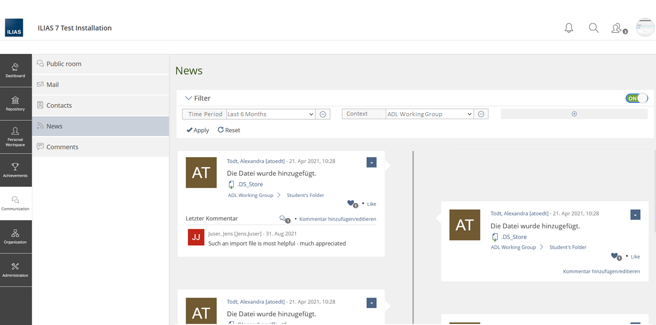Turn off the Filter ON switch
This screenshot has width=656, height=325.
click(x=637, y=98)
